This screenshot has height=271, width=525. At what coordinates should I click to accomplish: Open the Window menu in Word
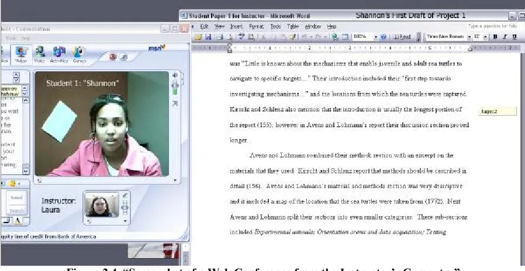(x=313, y=26)
